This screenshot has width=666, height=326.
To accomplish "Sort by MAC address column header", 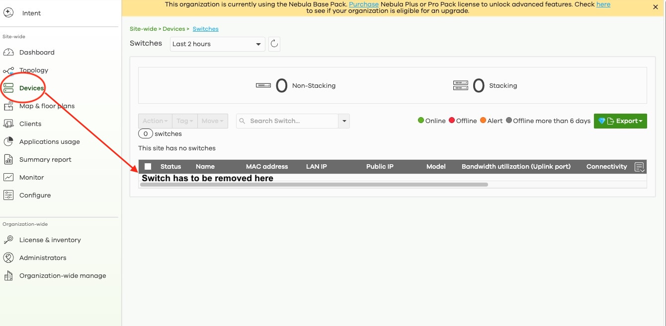I will pos(267,167).
